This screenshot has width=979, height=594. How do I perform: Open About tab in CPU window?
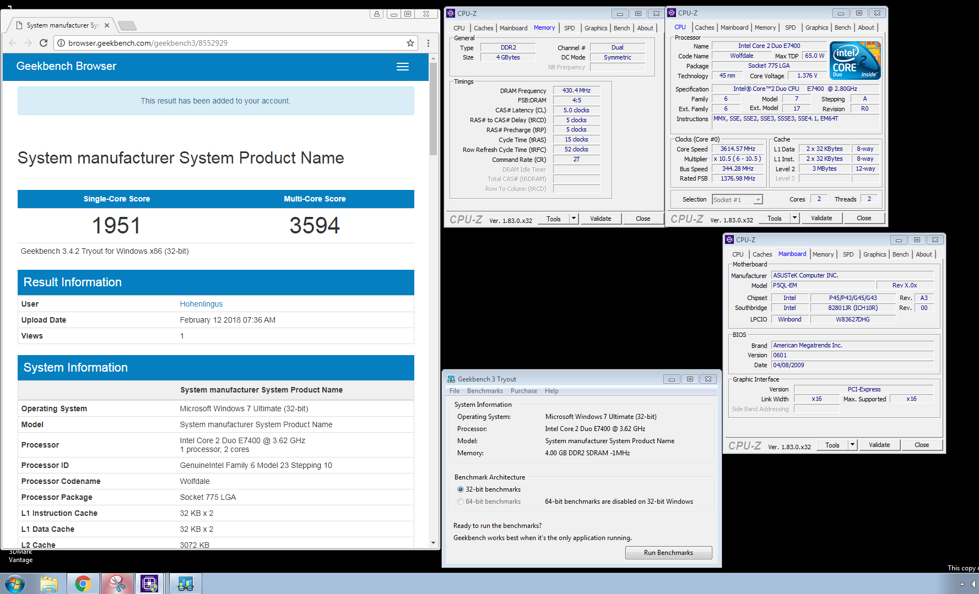[866, 28]
